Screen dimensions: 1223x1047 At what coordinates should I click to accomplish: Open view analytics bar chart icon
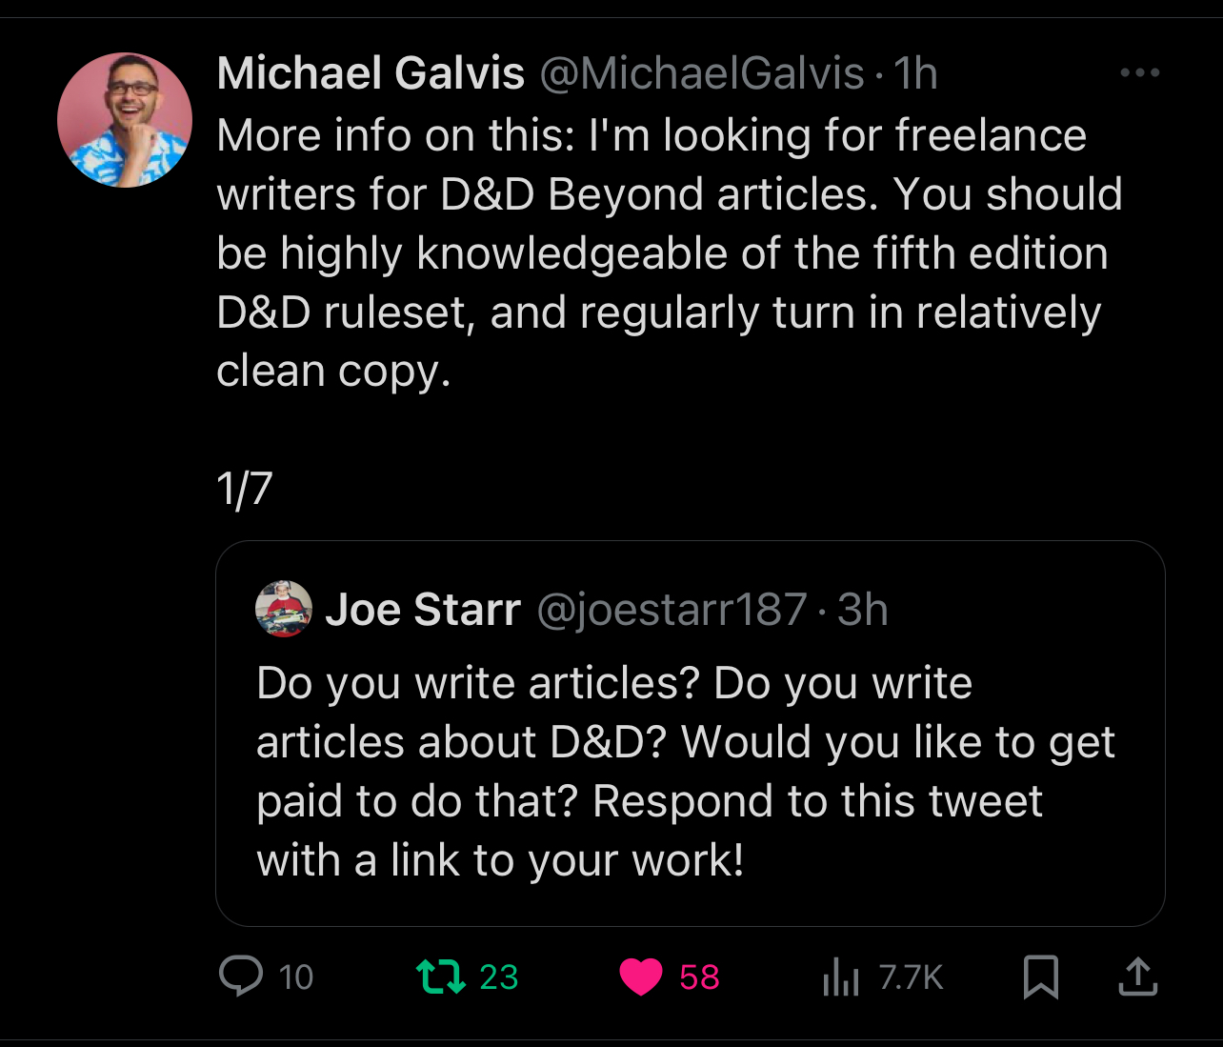841,977
